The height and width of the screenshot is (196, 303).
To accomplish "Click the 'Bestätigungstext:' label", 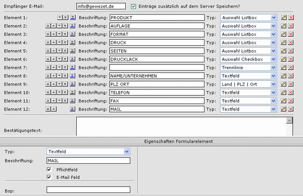I will tap(23, 130).
